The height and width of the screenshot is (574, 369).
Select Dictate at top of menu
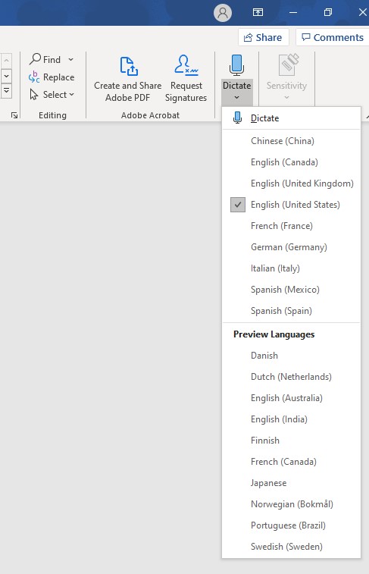pos(291,118)
